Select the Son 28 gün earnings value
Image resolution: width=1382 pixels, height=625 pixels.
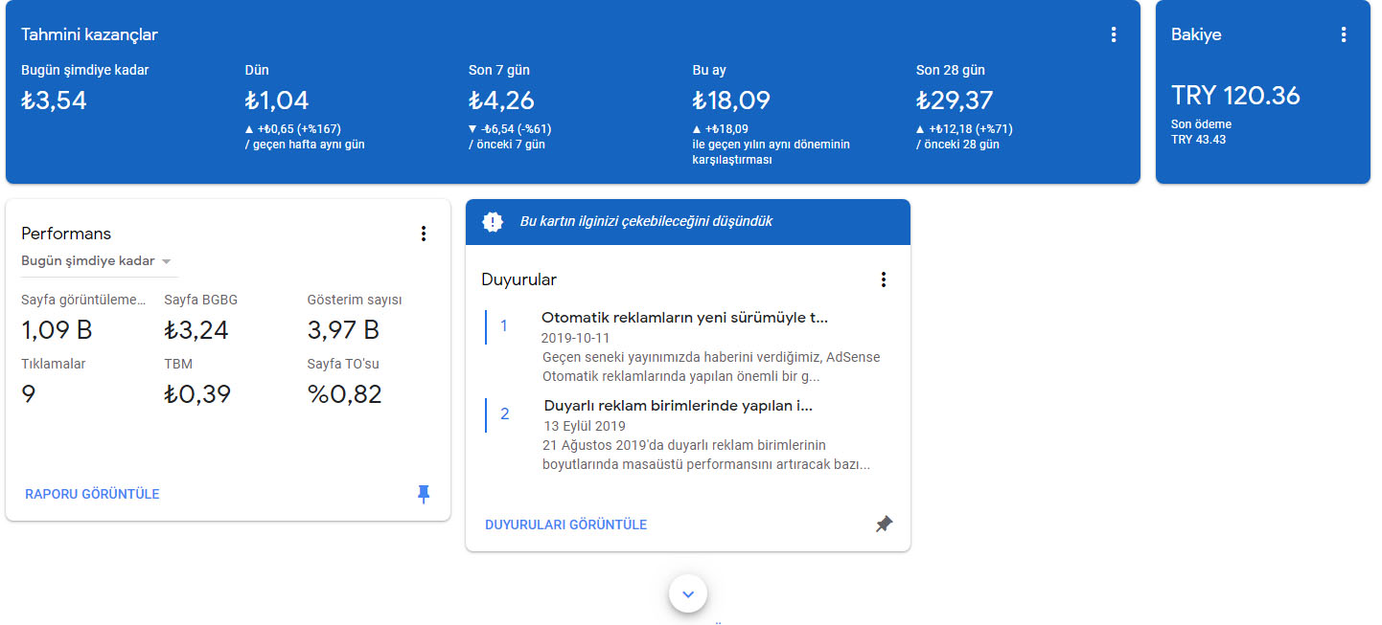point(954,100)
